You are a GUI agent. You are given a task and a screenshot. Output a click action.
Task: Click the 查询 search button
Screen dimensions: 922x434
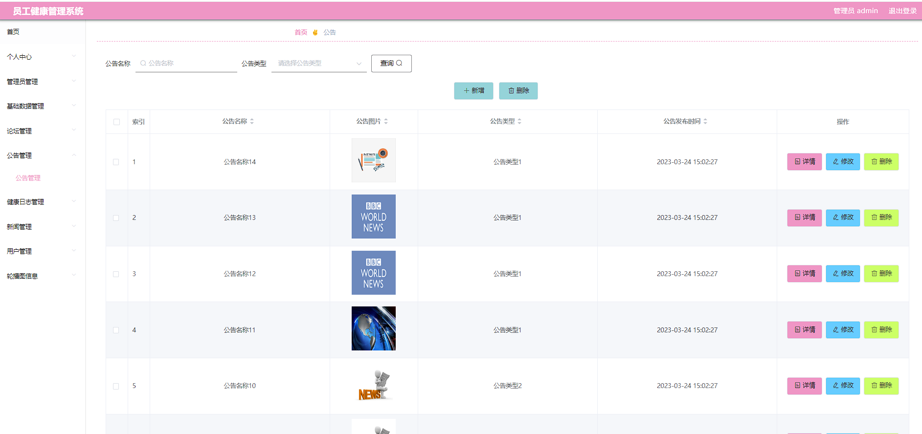tap(391, 64)
